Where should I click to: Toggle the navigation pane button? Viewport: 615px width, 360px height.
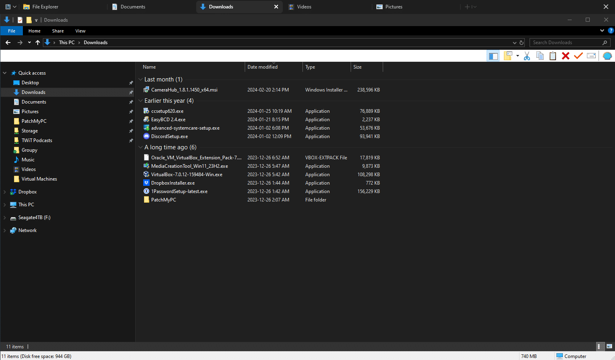(x=493, y=56)
